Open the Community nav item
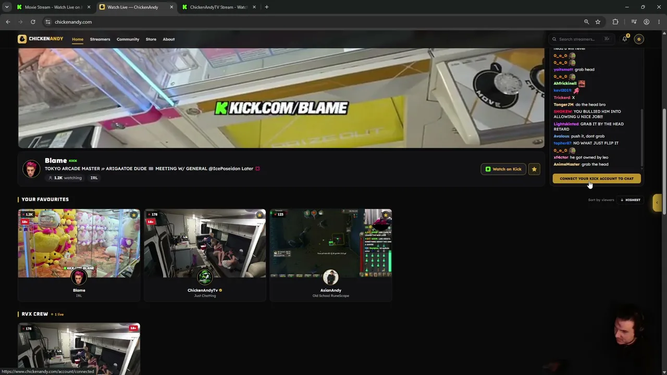Image resolution: width=667 pixels, height=375 pixels. click(x=128, y=39)
